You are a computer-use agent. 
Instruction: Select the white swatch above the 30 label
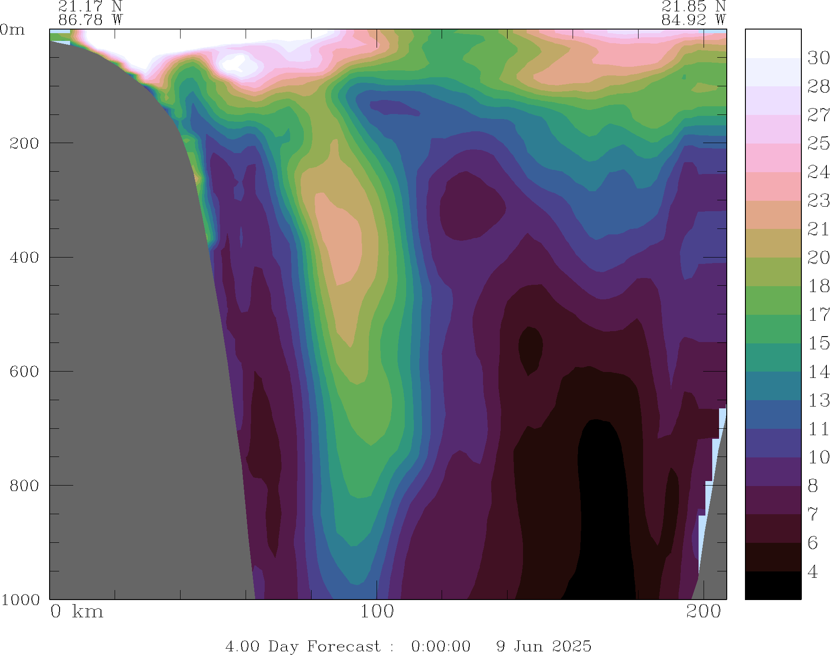point(773,44)
